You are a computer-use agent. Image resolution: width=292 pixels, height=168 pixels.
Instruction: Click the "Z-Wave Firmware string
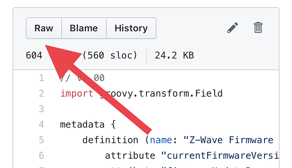[229, 140]
